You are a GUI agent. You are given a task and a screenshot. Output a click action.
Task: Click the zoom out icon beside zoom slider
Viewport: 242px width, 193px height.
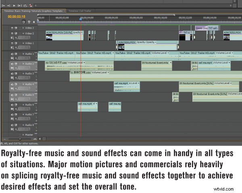tap(4, 139)
